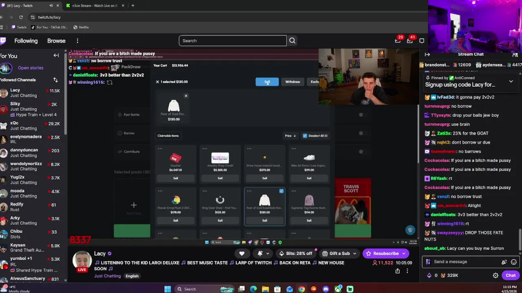Collapse the For You side navigation
Screen dimensions: 522x293
56,56
